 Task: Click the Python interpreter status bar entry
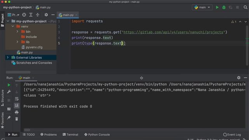219,139
